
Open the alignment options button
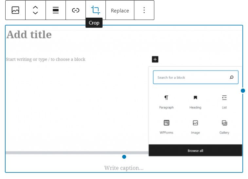[55, 10]
